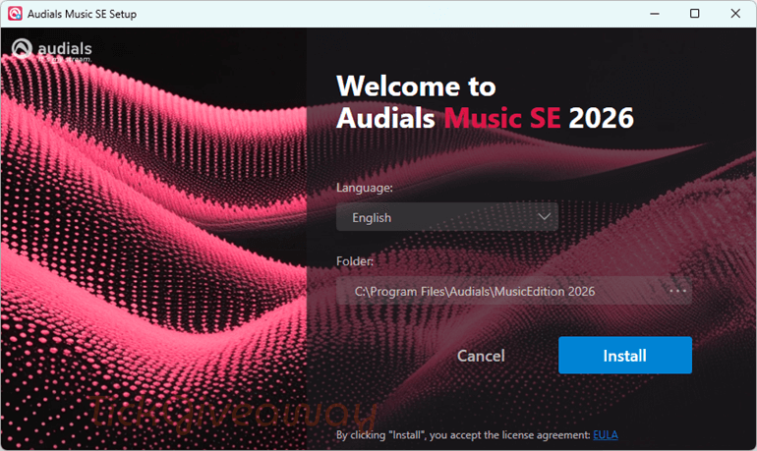757x451 pixels.
Task: Cancel the Audials setup
Action: coord(481,356)
